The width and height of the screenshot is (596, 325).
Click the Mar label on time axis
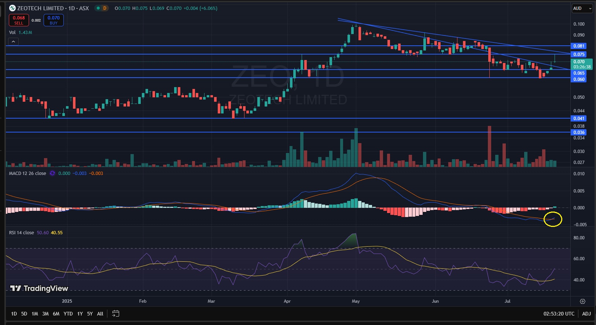211,301
